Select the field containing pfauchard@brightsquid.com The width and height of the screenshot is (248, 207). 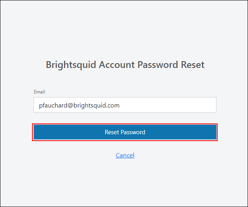pyautogui.click(x=125, y=105)
